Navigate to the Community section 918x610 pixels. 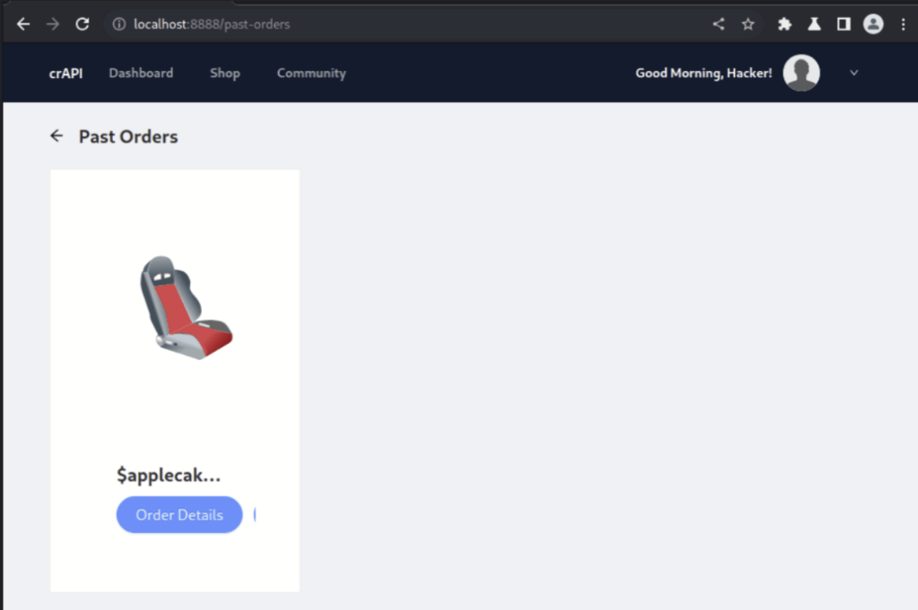click(x=311, y=73)
